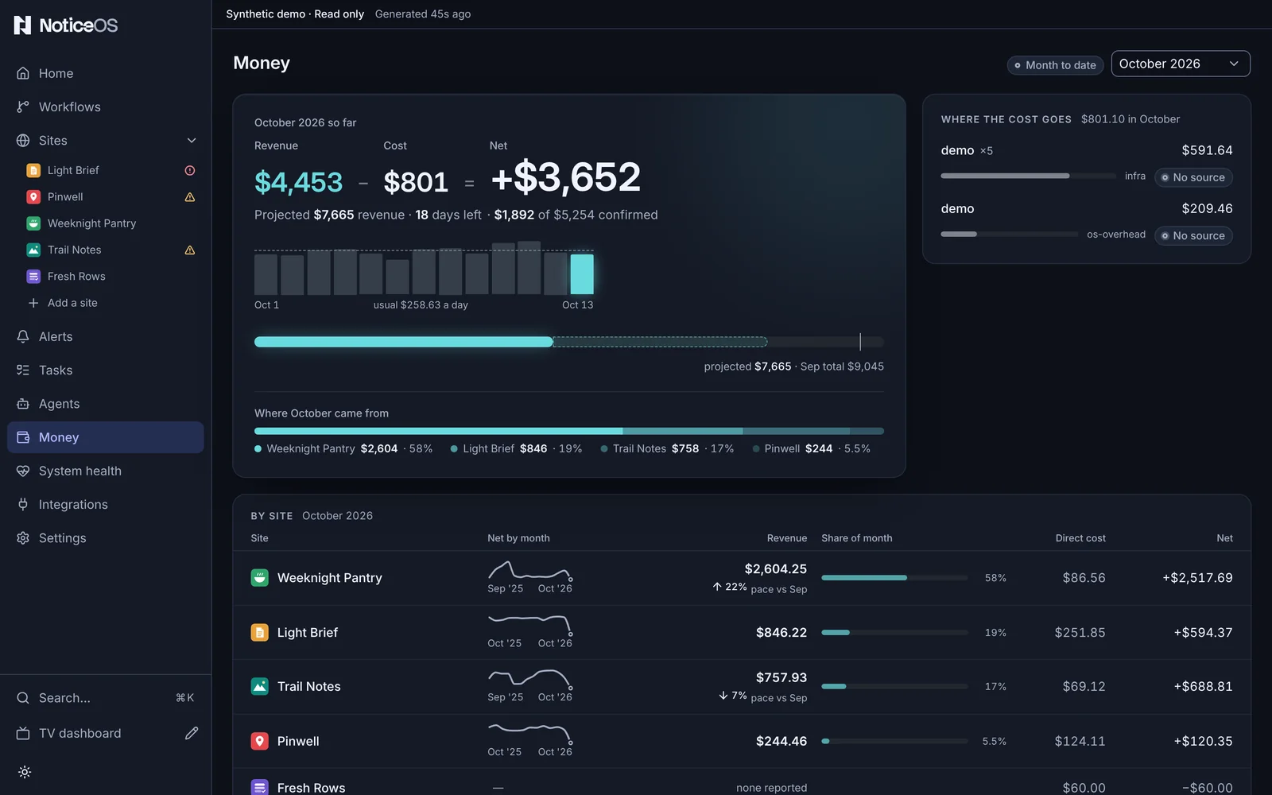Click the TV dashboard monitor icon

23,733
